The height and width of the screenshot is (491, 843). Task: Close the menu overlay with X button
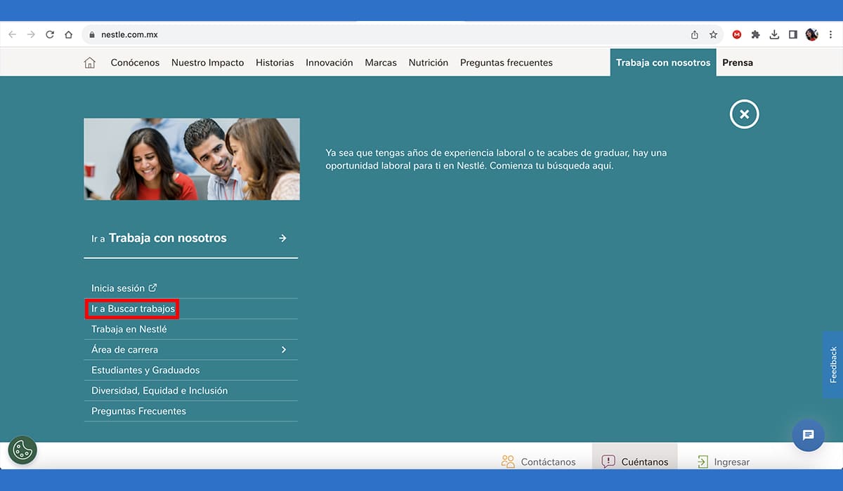pos(745,114)
